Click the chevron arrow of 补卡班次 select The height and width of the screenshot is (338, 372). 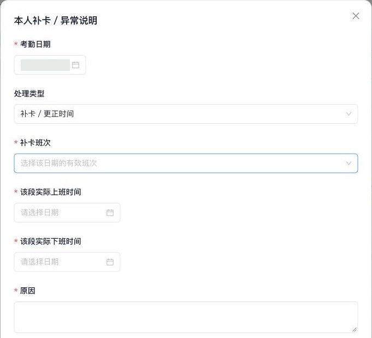click(349, 163)
